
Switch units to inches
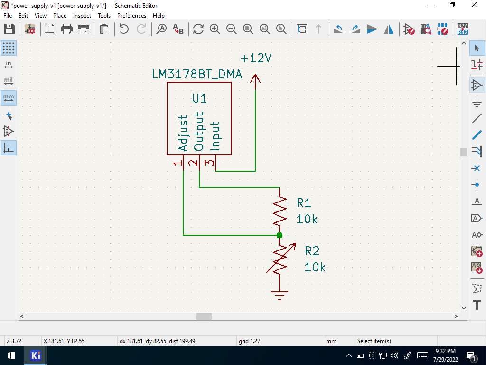(9, 65)
